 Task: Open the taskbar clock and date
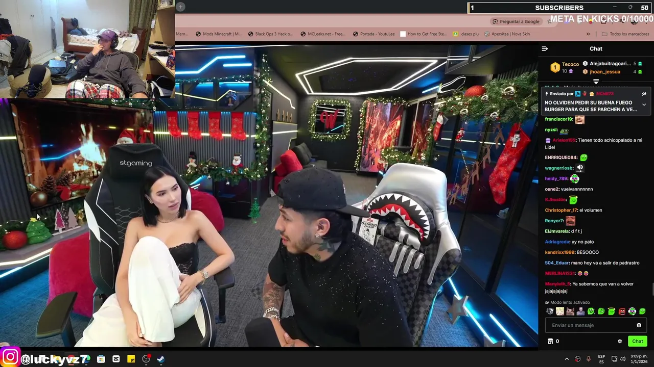(x=639, y=359)
